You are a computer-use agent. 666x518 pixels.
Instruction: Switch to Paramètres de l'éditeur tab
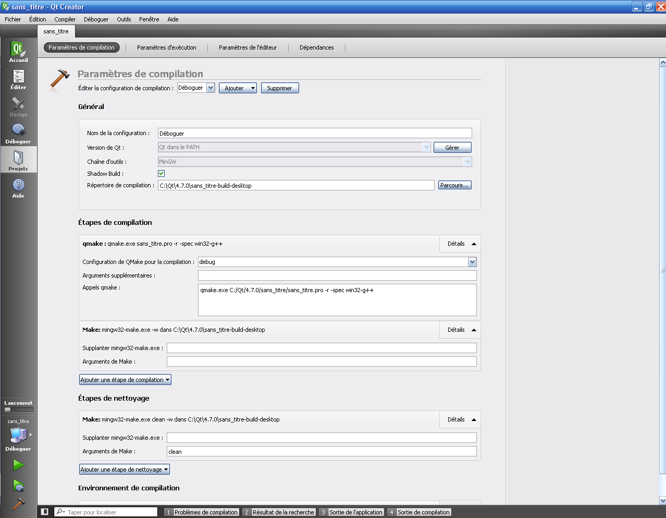click(x=248, y=47)
